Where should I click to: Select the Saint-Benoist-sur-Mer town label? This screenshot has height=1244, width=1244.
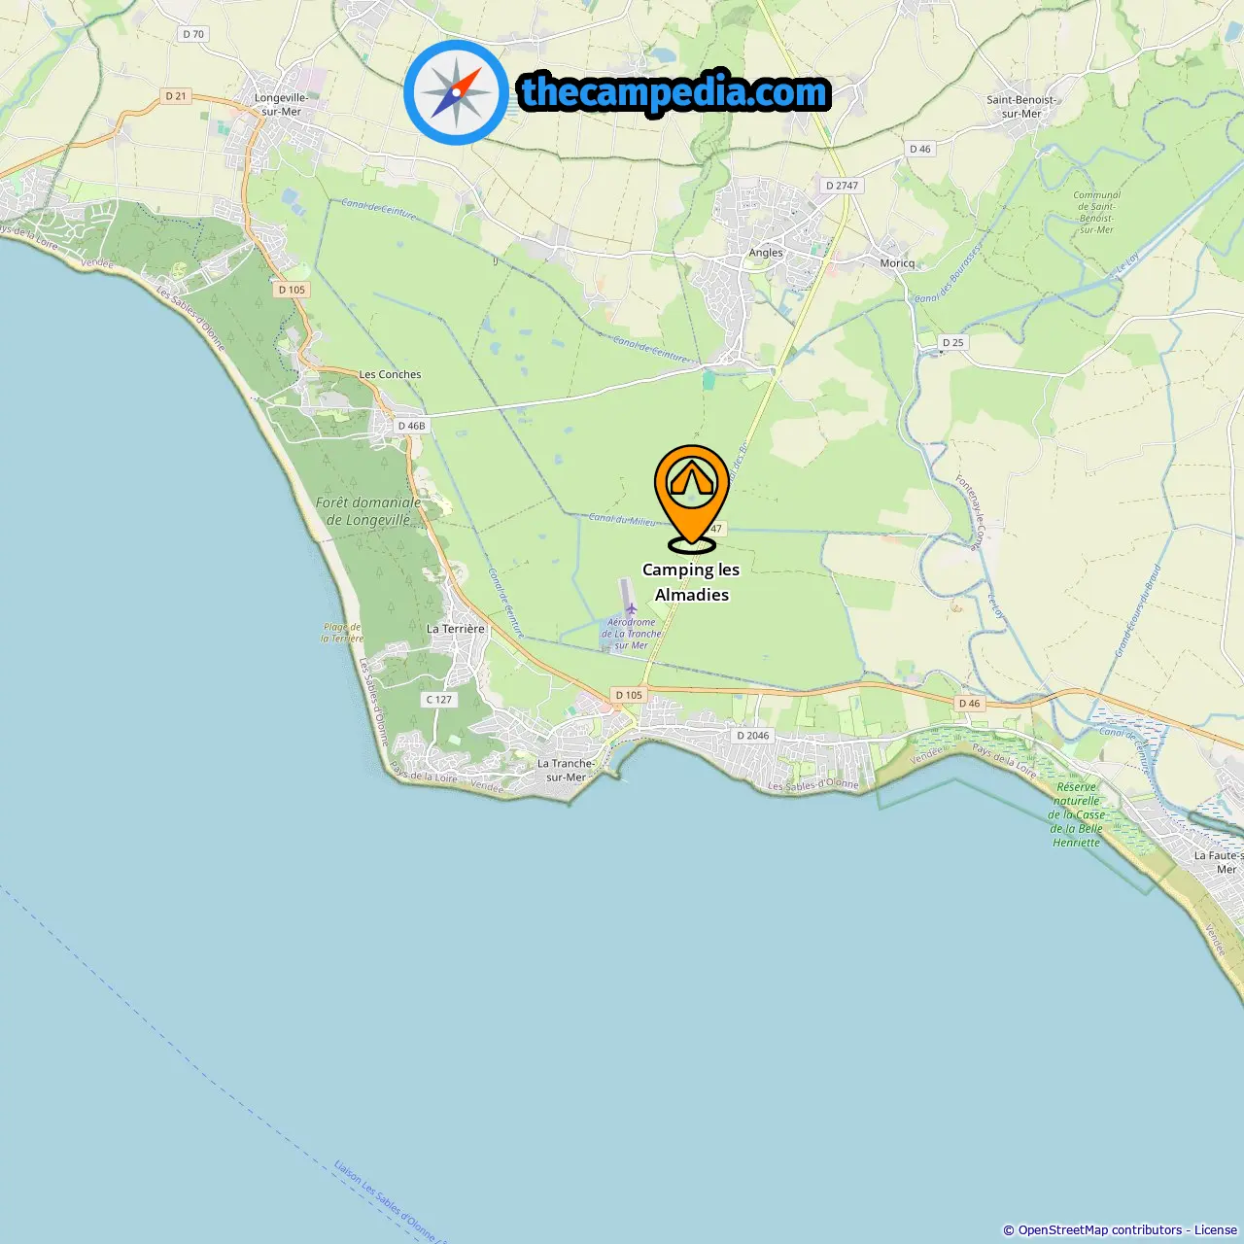pos(1021,107)
